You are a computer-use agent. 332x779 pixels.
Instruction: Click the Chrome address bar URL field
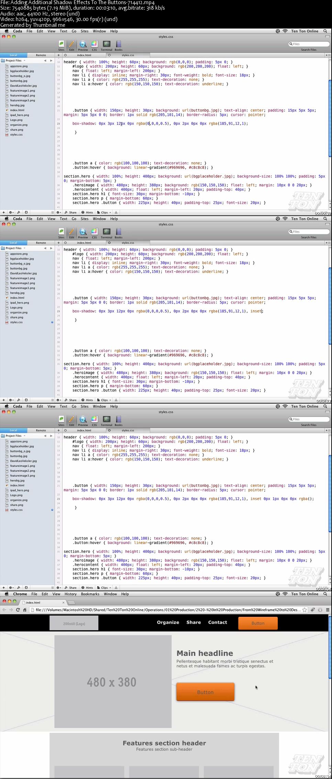[168, 610]
